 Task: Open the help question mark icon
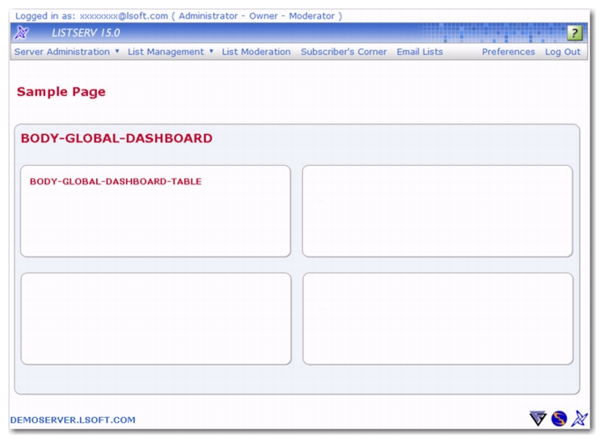tap(574, 33)
